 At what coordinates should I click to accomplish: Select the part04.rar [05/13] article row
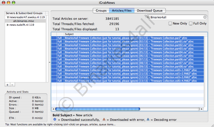[128, 52]
